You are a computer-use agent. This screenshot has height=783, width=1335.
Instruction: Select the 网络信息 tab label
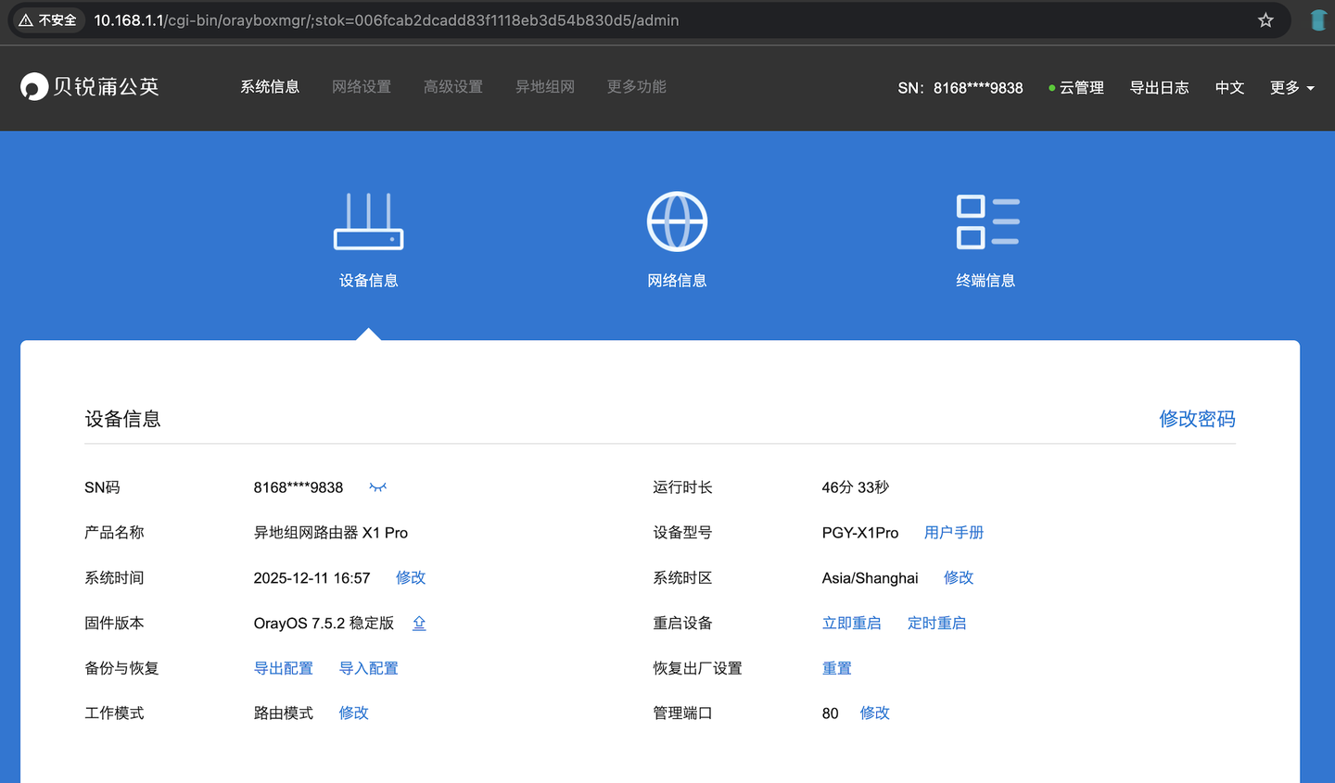pos(677,280)
